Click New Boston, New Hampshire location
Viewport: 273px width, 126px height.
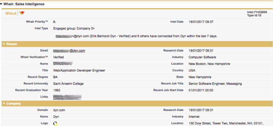(209, 64)
